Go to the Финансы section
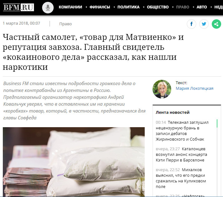 tap(100, 7)
